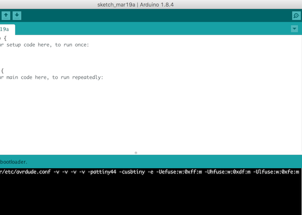Click the console divider handle dot
302x215 pixels.
pos(136,153)
